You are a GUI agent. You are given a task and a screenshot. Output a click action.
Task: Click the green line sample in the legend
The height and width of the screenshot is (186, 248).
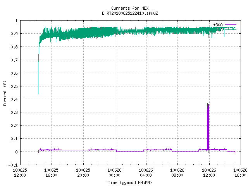[x=231, y=30]
